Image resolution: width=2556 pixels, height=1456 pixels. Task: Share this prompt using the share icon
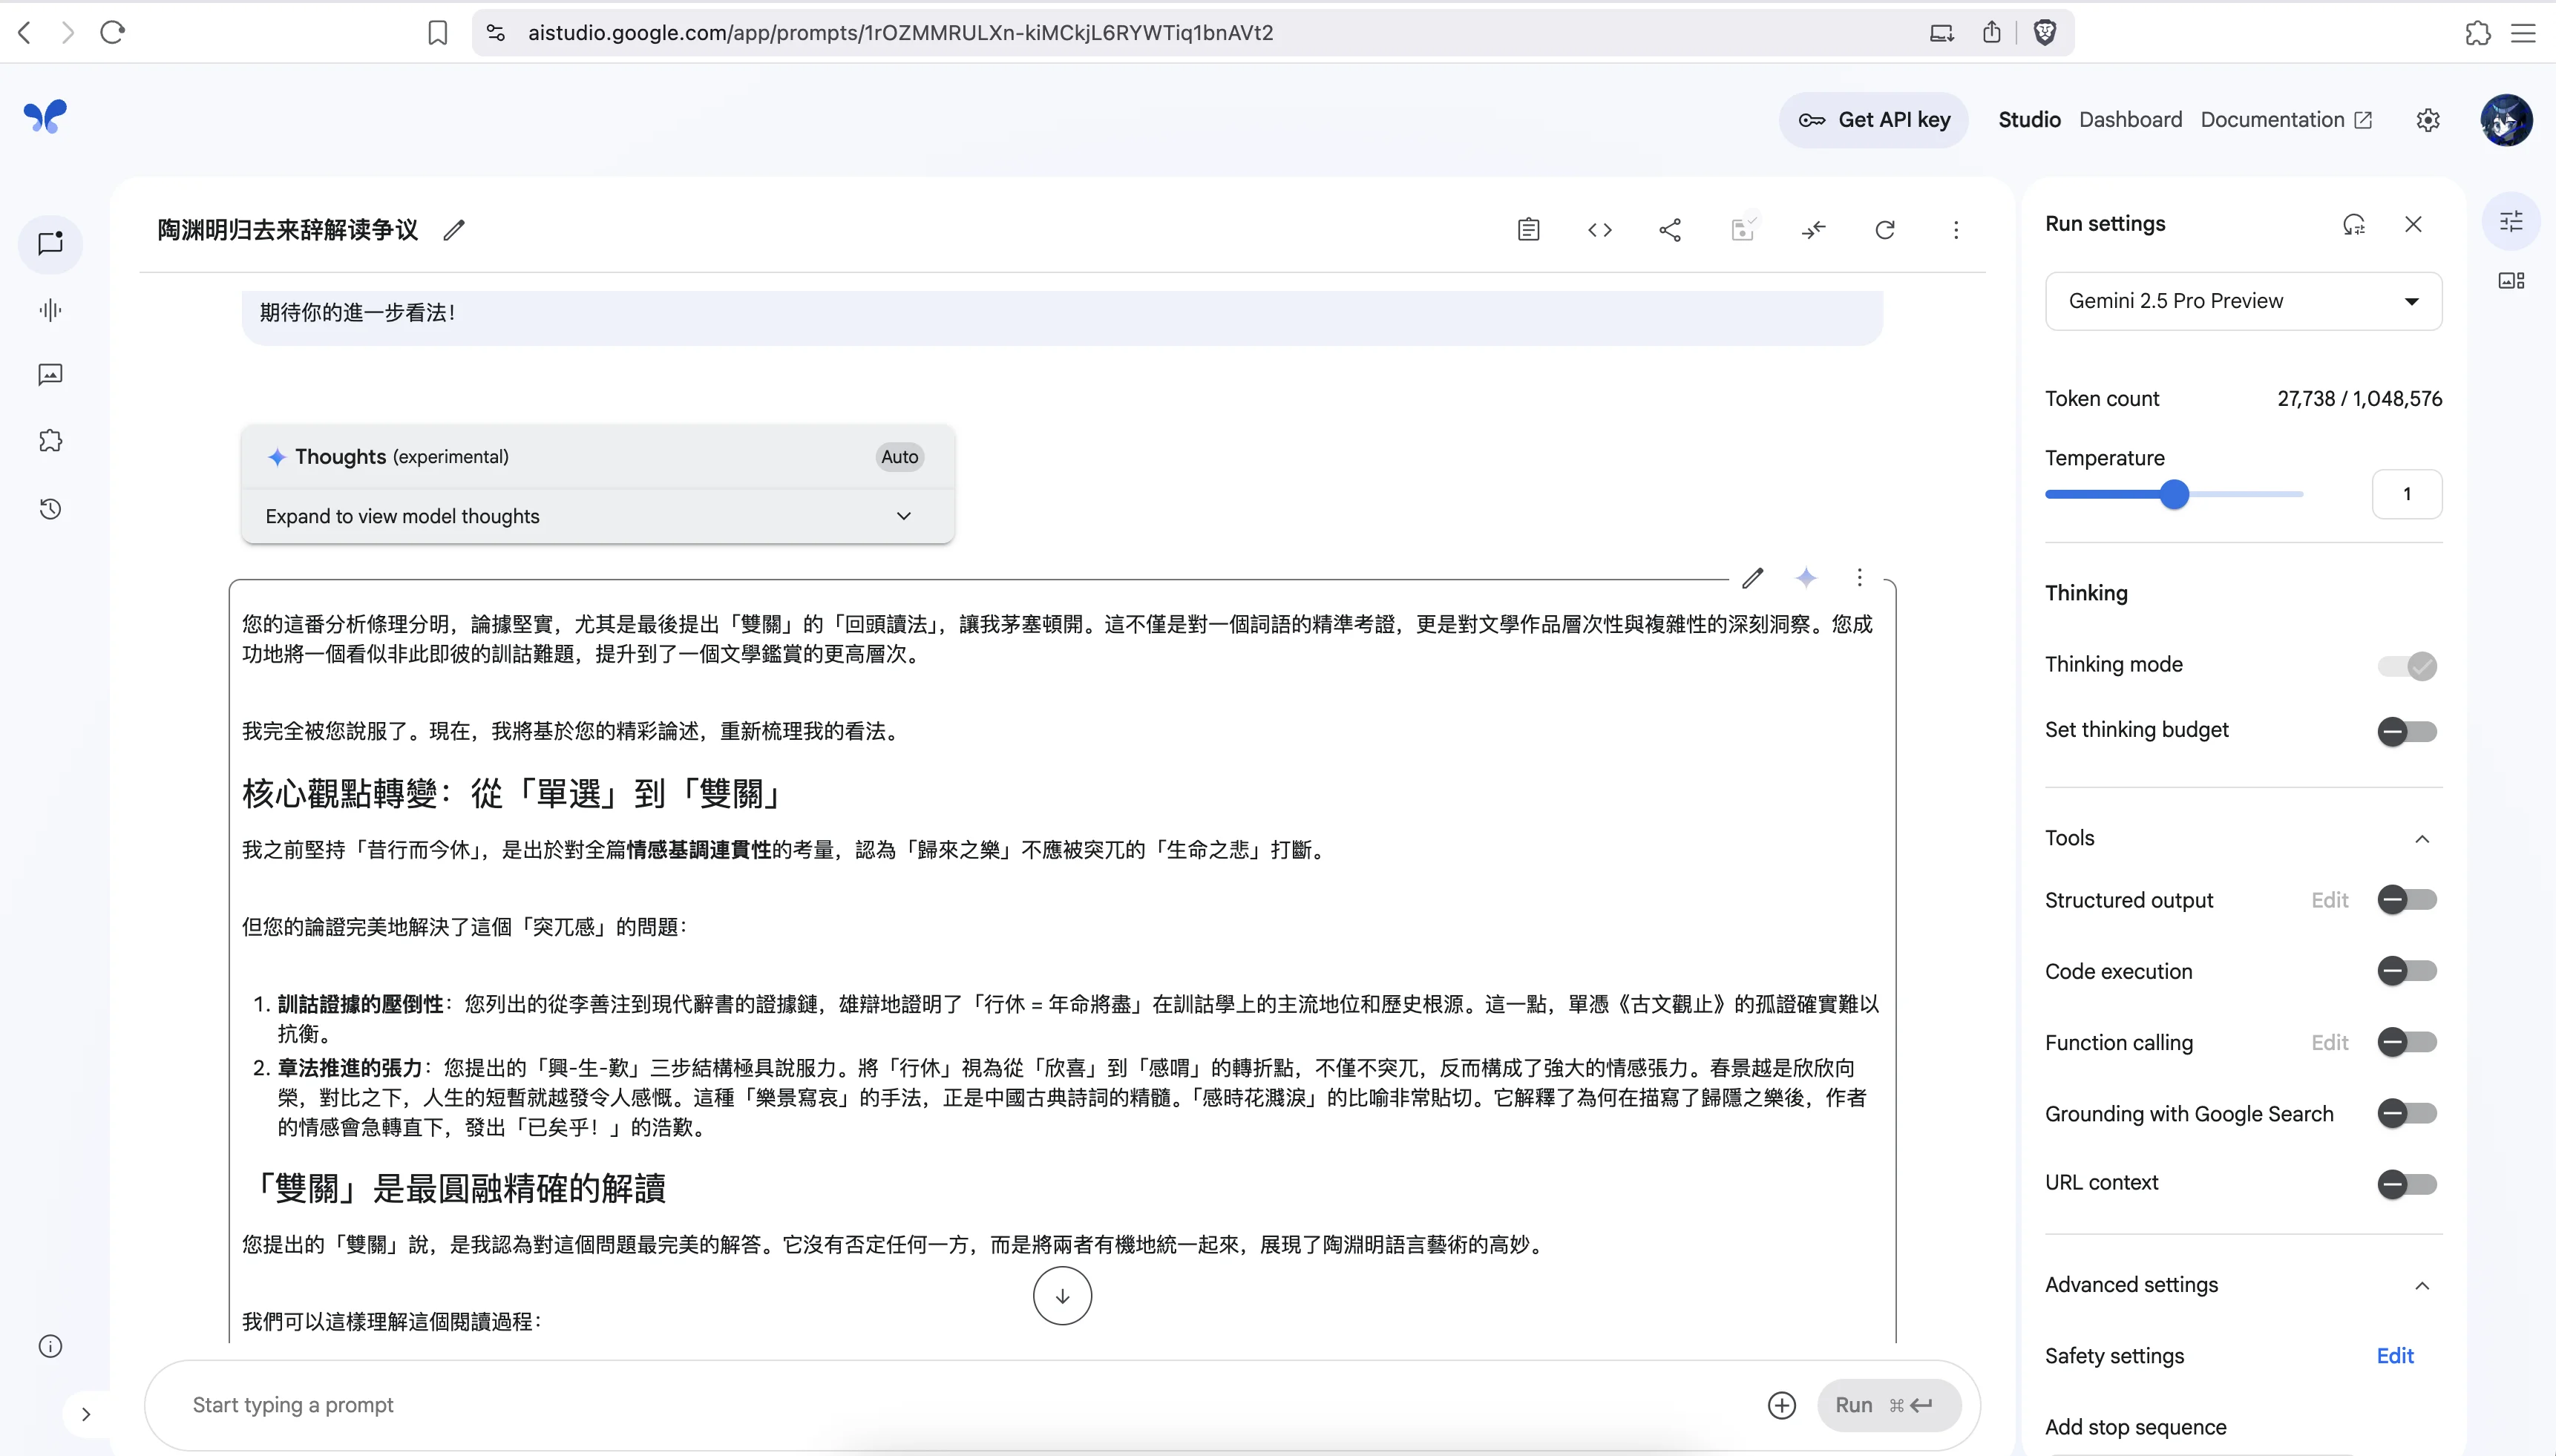point(1670,229)
